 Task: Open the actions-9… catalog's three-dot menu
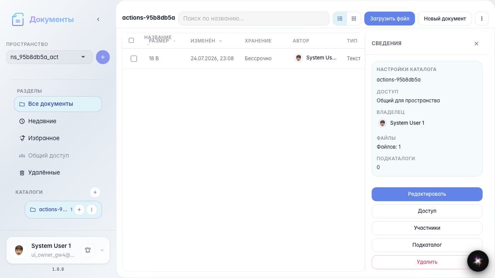92,210
